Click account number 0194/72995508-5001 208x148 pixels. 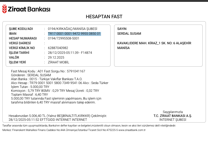[x=63, y=39]
